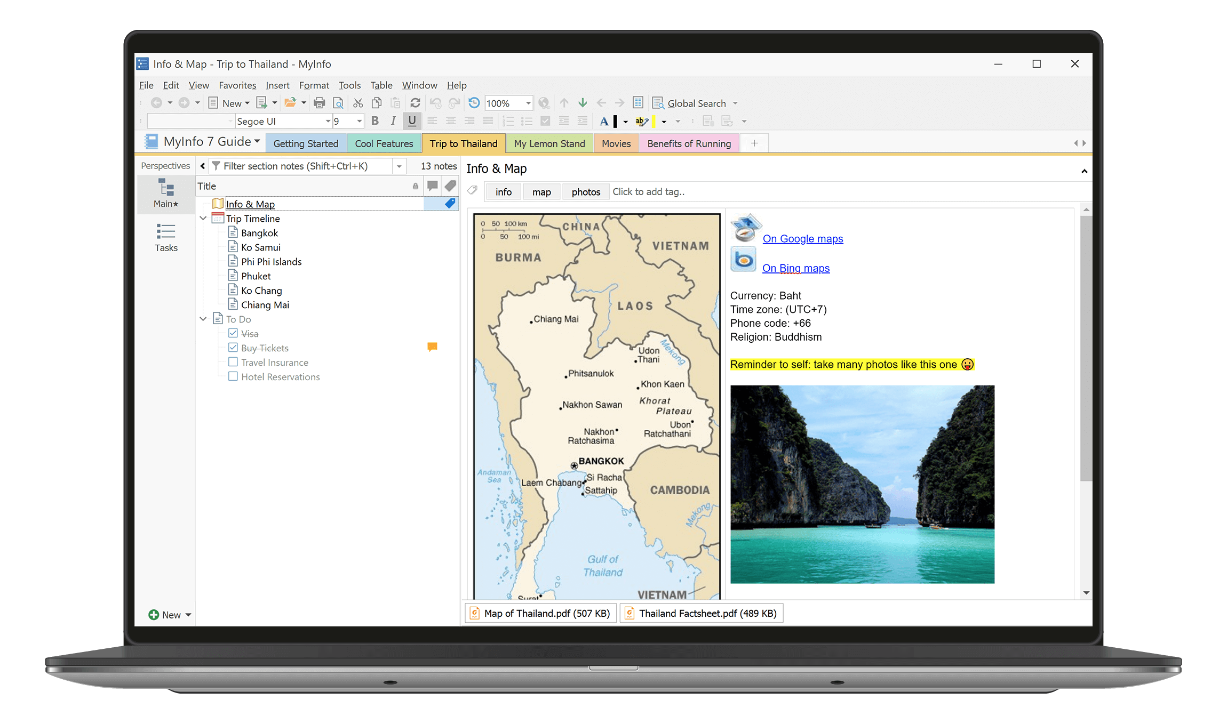The width and height of the screenshot is (1227, 724).
Task: Open the font color dropdown arrow
Action: [625, 122]
